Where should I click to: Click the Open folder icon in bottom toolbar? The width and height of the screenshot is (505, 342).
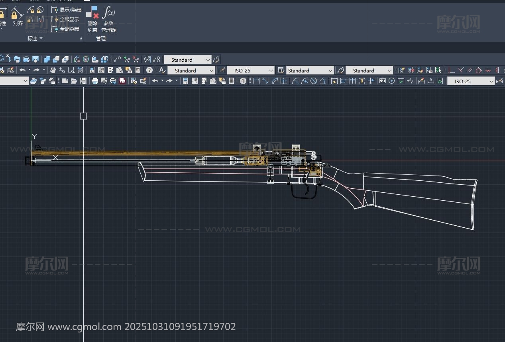coord(74,81)
